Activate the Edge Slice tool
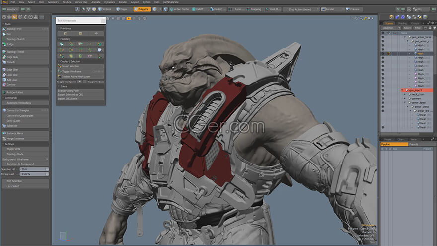 click(x=25, y=70)
